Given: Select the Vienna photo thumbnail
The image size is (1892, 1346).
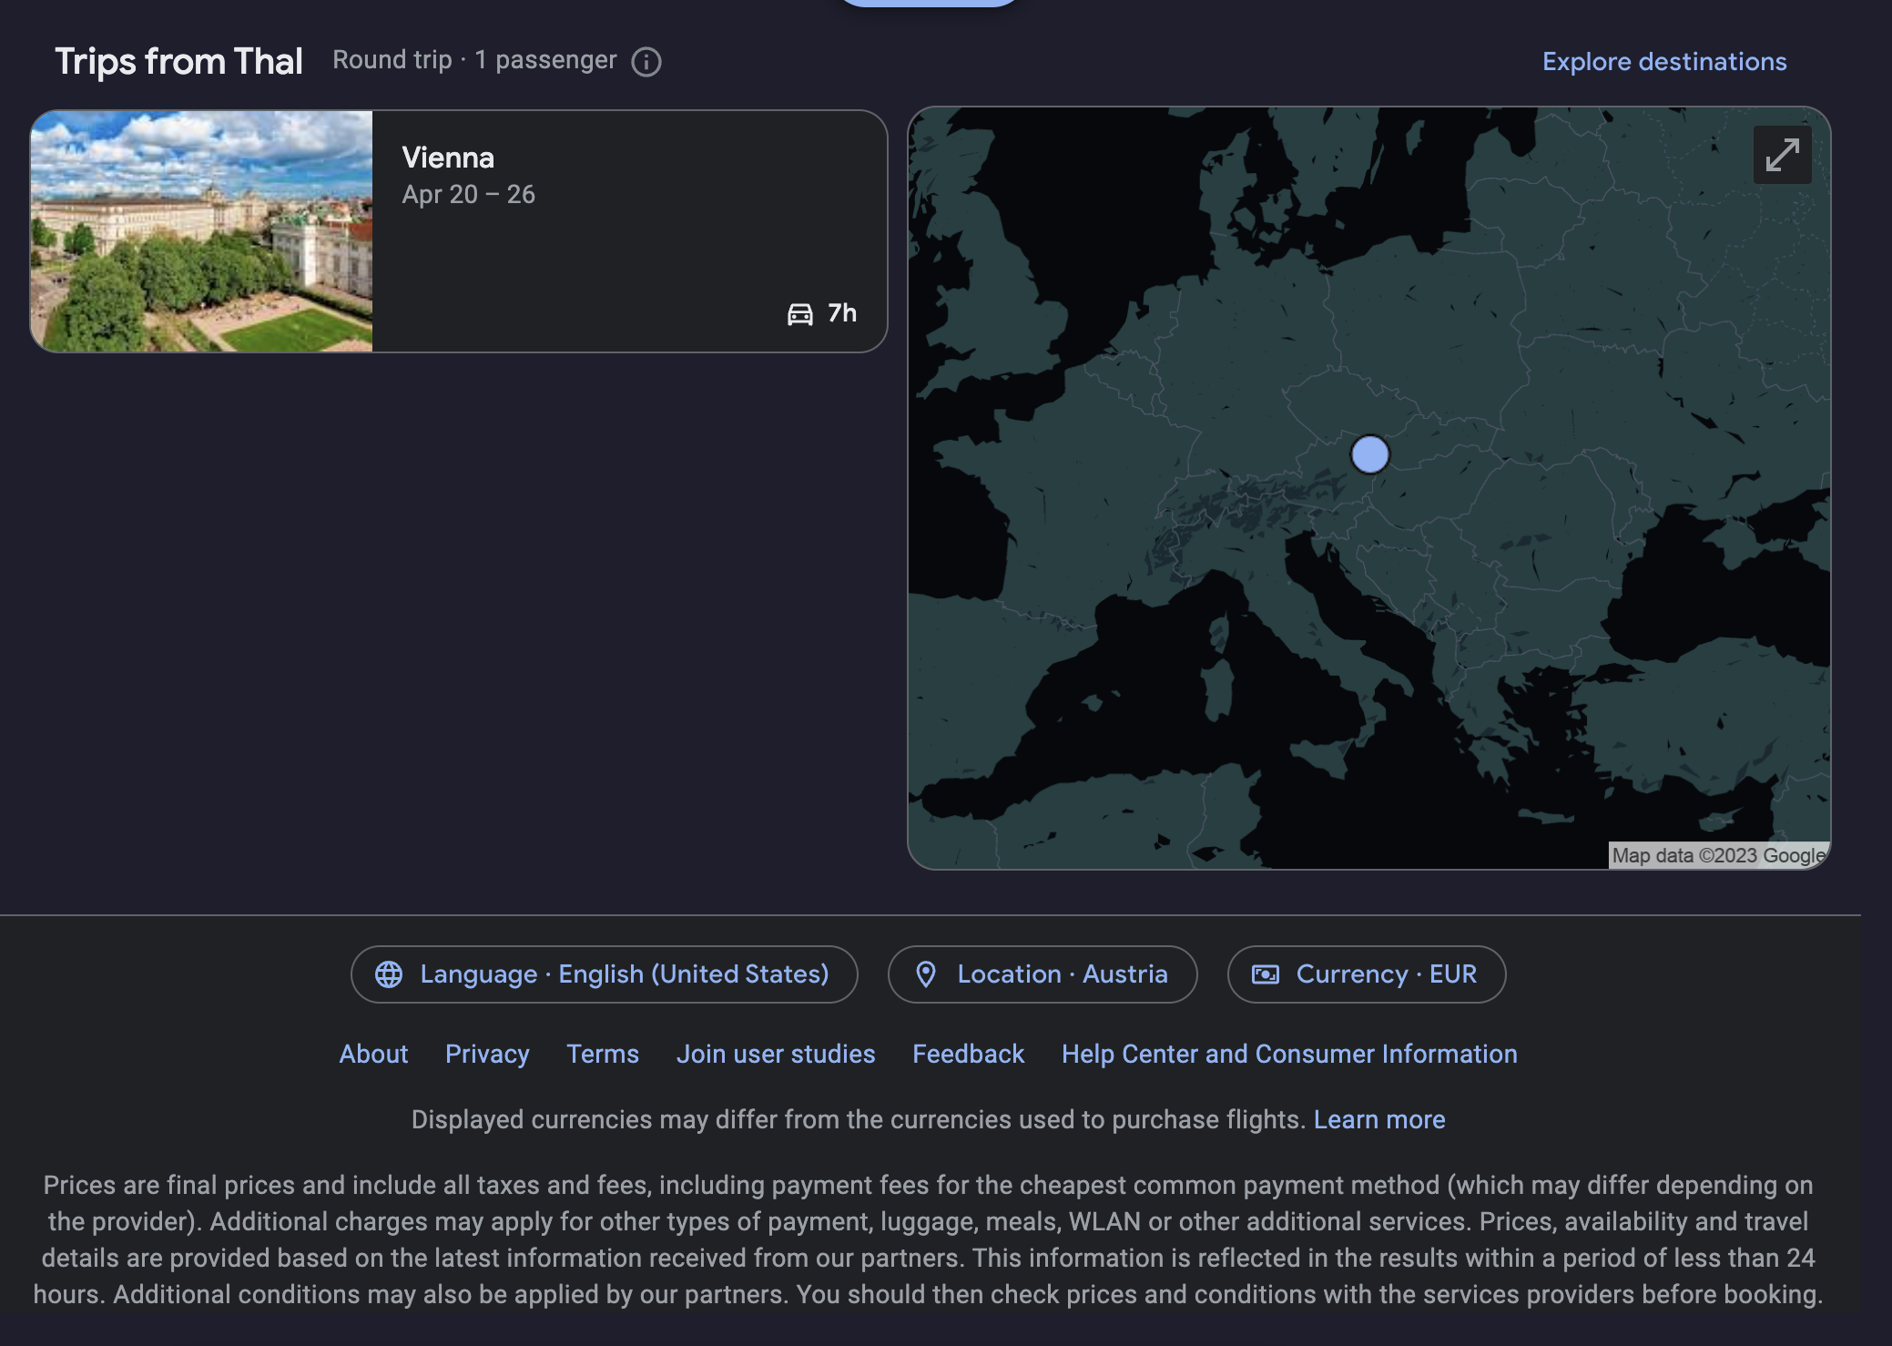Looking at the screenshot, I should [202, 231].
